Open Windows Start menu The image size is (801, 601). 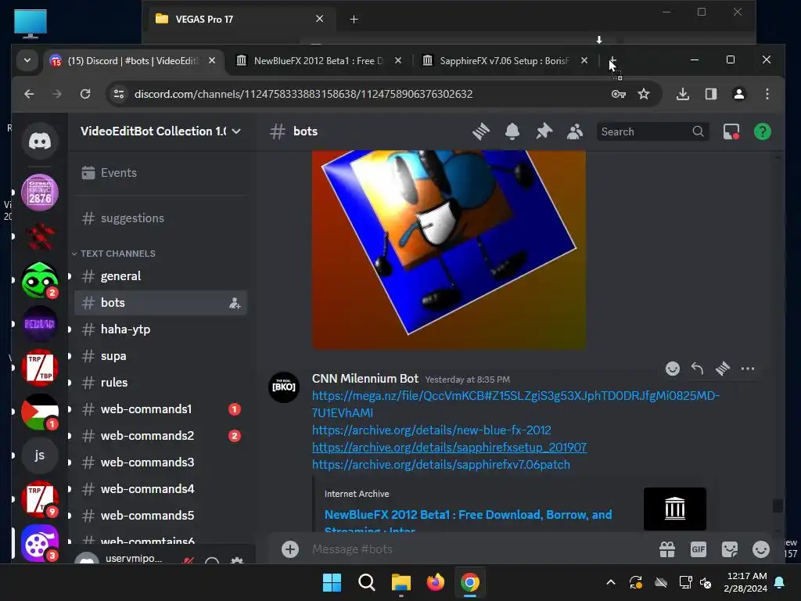(332, 582)
